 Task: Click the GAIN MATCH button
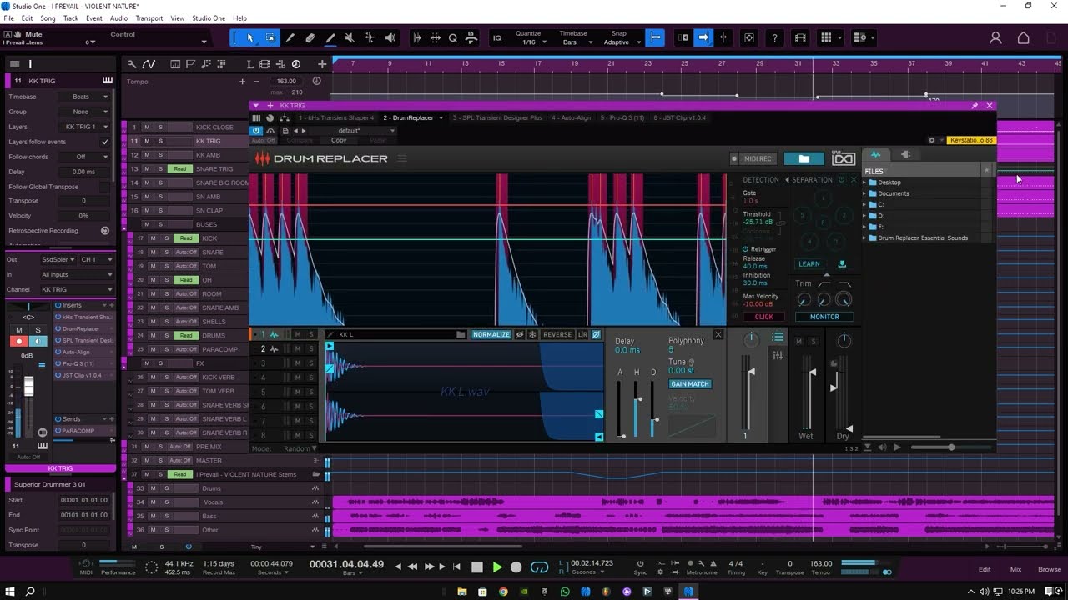(690, 384)
